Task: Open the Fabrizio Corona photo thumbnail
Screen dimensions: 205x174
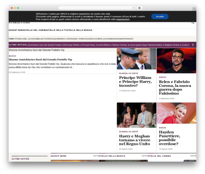Action: click(176, 61)
